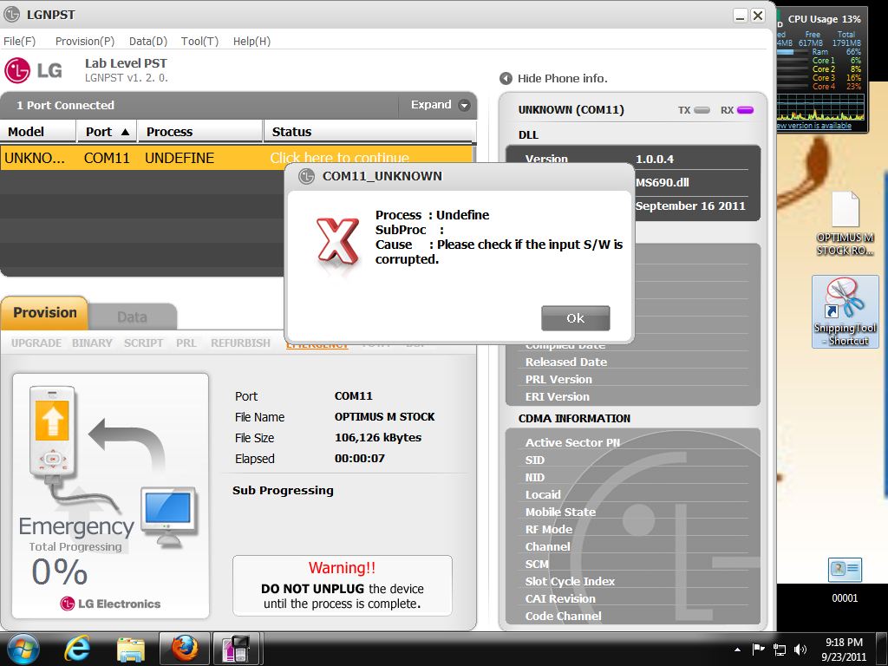Viewport: 888px width, 666px height.
Task: Sort the port list by Port column
Action: click(x=108, y=132)
